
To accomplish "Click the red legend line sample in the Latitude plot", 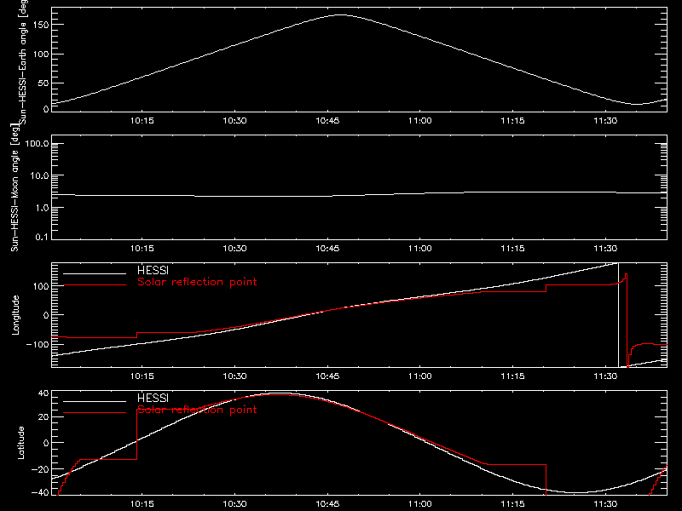I will (x=95, y=412).
